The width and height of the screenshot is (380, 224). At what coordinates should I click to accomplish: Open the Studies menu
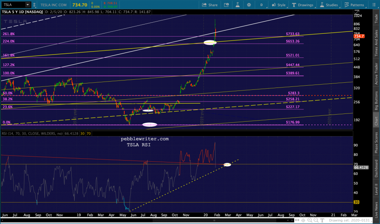(x=329, y=5)
